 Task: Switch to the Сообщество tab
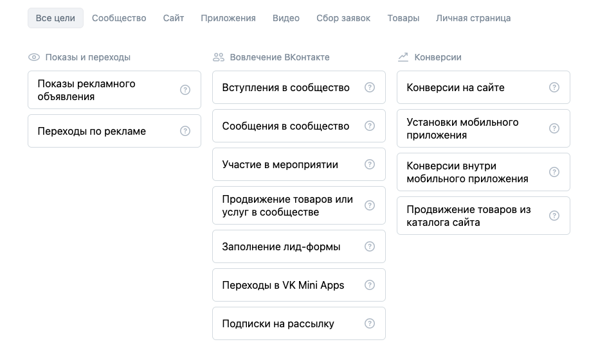pyautogui.click(x=119, y=18)
